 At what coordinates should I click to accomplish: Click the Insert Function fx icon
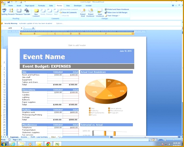click(x=33, y=28)
